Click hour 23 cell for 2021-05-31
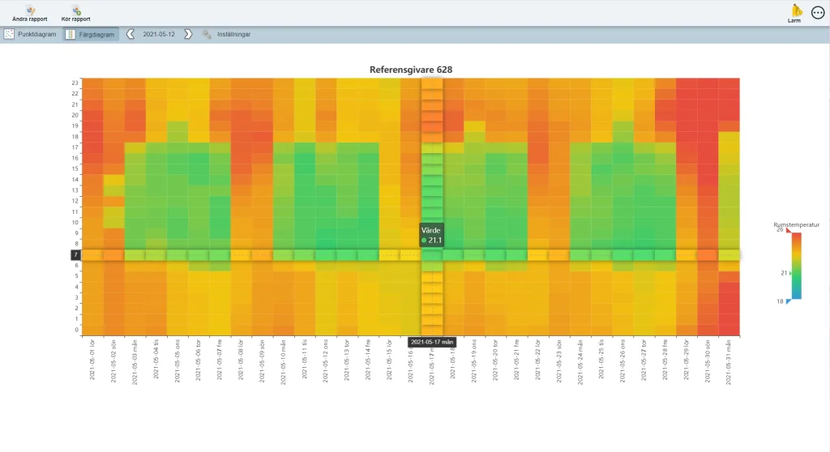830x452 pixels. (729, 83)
